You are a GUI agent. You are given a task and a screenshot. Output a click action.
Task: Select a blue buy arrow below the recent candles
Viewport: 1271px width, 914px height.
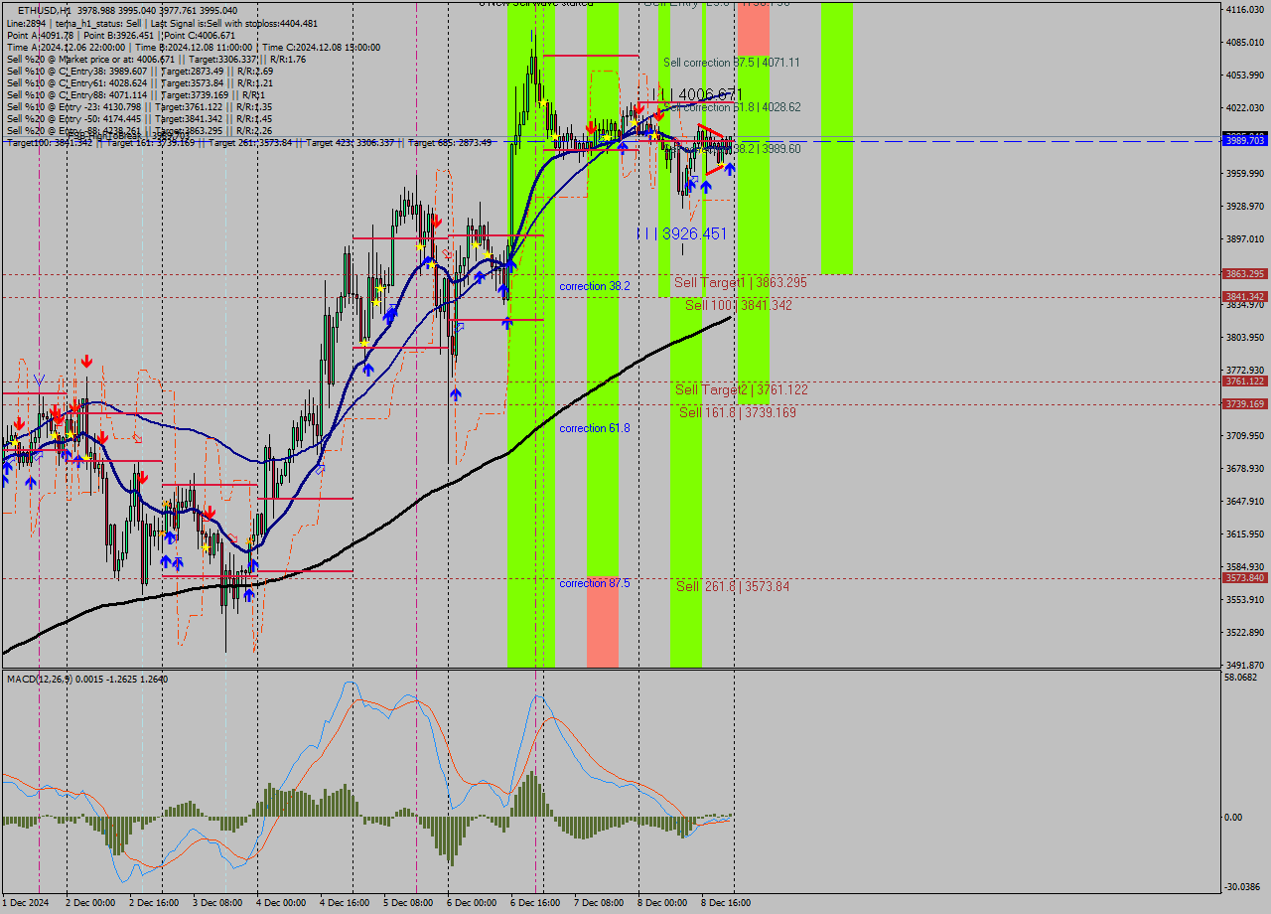pos(706,185)
